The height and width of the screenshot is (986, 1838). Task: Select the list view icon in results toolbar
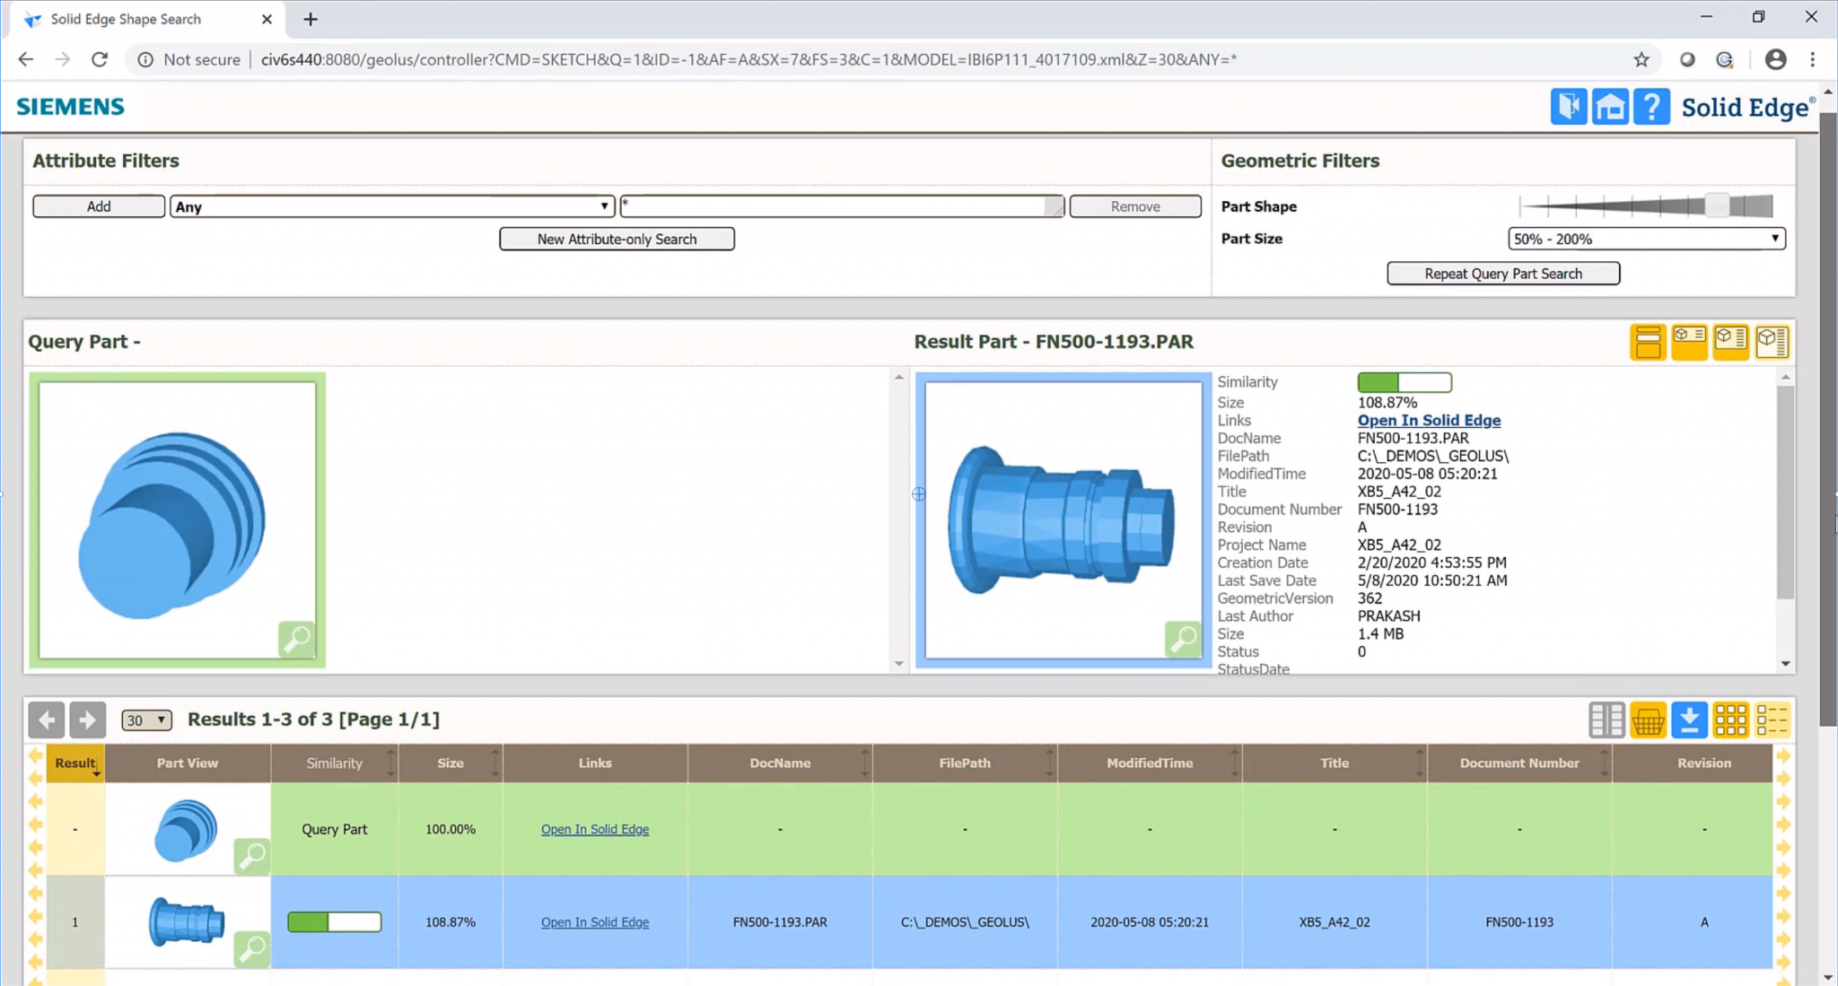click(x=1774, y=720)
